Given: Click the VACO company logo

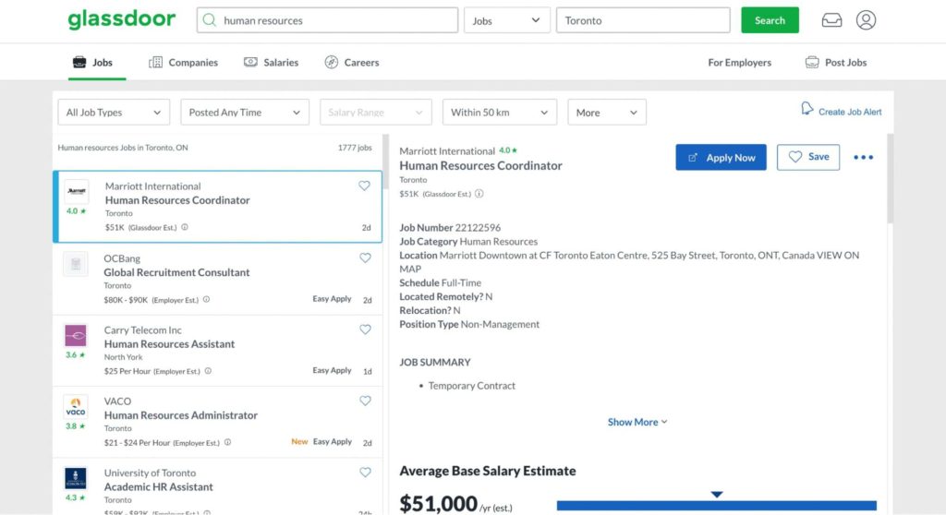Looking at the screenshot, I should point(76,406).
